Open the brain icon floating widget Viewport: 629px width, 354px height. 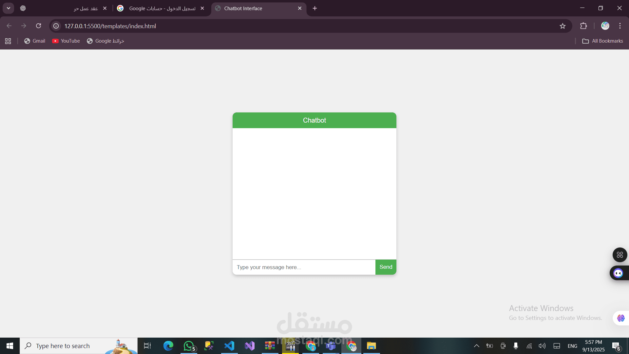(621, 318)
